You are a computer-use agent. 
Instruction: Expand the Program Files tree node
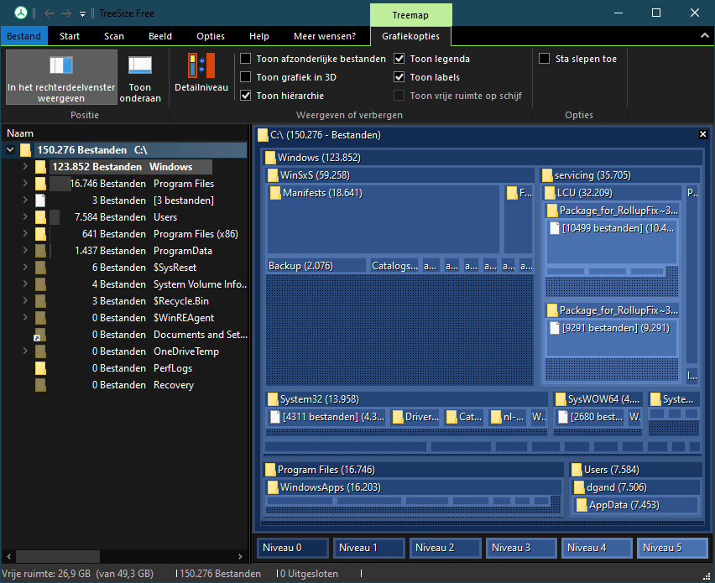click(25, 183)
